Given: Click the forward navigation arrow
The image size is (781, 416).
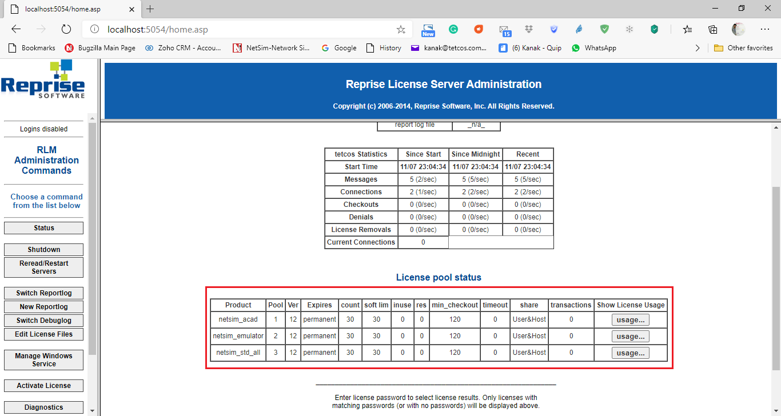Looking at the screenshot, I should (x=41, y=29).
